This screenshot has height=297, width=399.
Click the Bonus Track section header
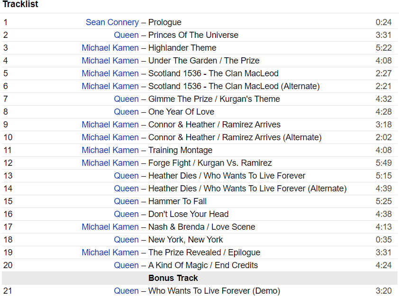[x=173, y=278]
